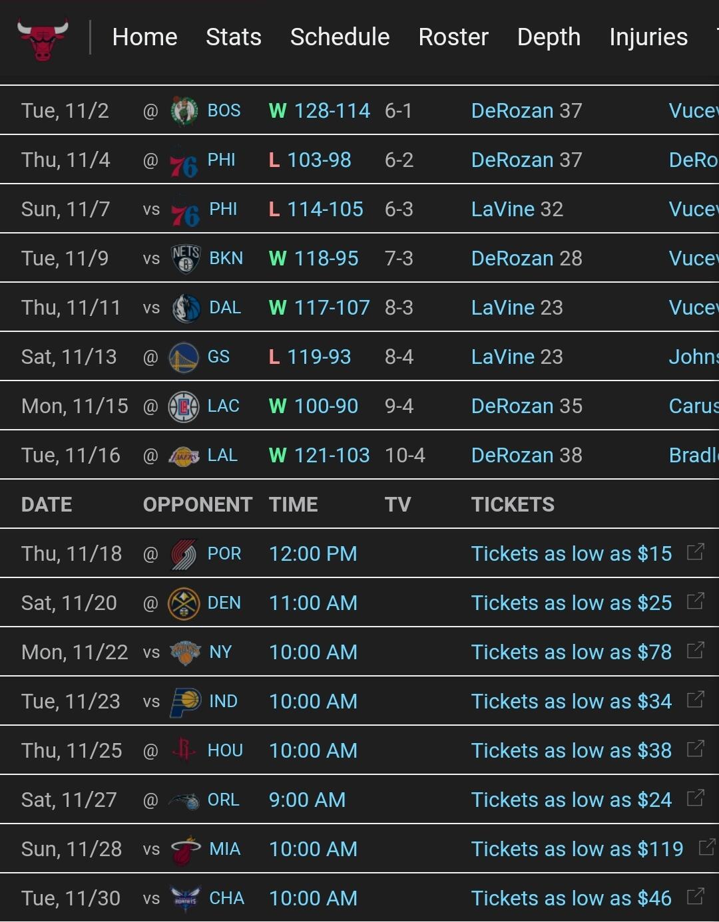Open the W 128-114 Boston game score
Screen dimensions: 719x922
point(320,111)
